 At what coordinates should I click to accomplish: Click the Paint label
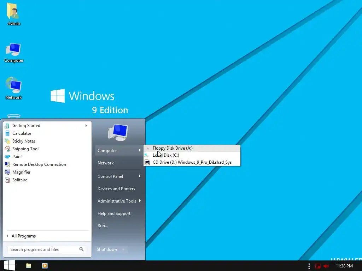click(x=17, y=157)
